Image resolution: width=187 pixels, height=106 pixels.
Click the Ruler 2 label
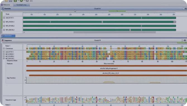(x=8, y=105)
